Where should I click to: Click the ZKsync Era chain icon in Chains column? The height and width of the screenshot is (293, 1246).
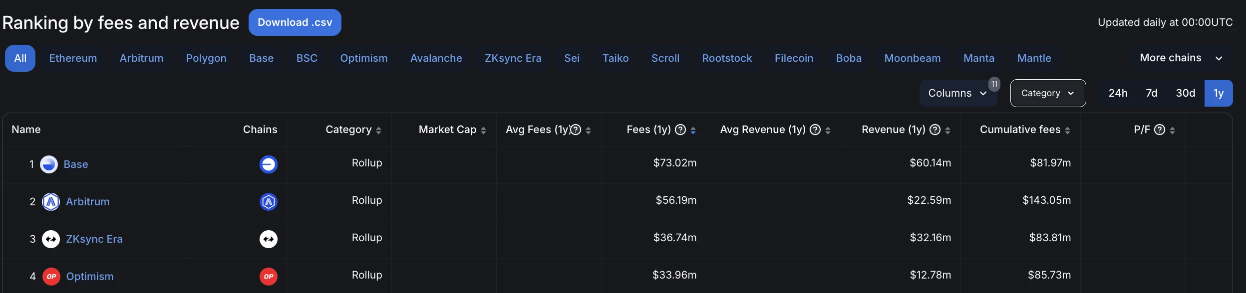[x=269, y=239]
